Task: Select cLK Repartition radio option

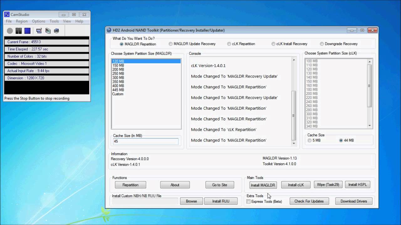Action: point(241,44)
